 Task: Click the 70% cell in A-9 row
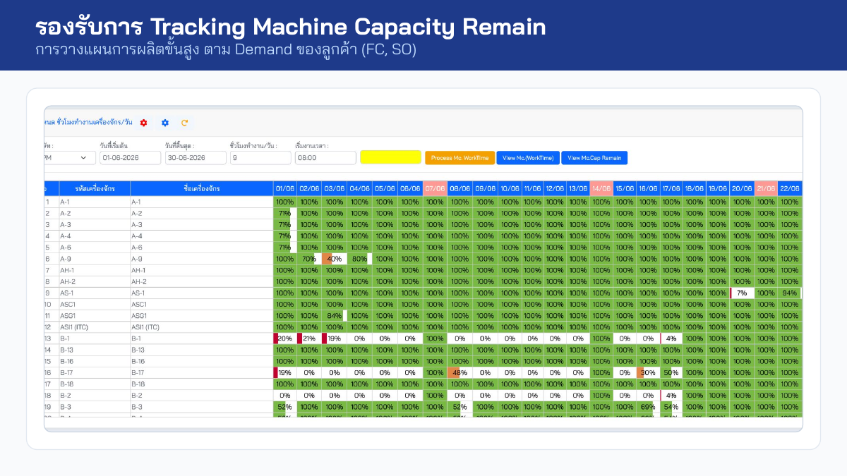(309, 259)
